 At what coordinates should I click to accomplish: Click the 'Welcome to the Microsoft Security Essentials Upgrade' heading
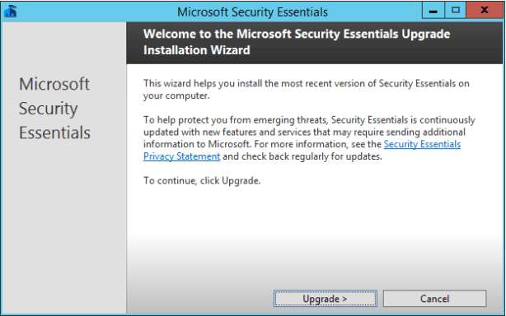(297, 34)
